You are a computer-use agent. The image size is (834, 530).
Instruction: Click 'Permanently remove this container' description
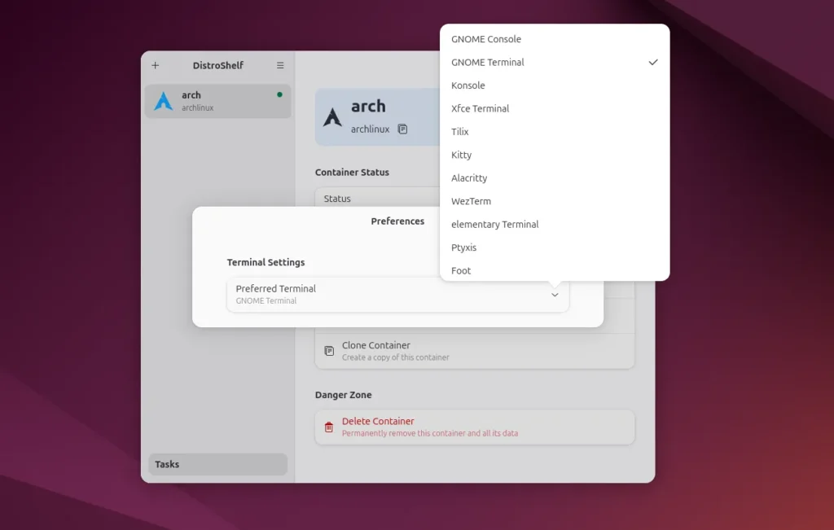coord(430,433)
